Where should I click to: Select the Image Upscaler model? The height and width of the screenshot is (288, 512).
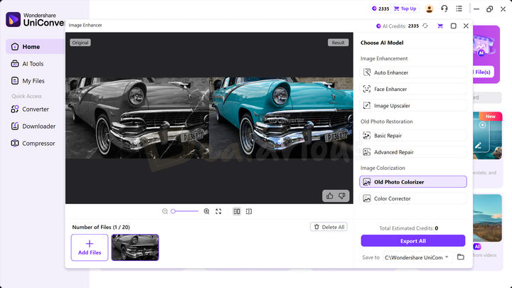point(413,105)
